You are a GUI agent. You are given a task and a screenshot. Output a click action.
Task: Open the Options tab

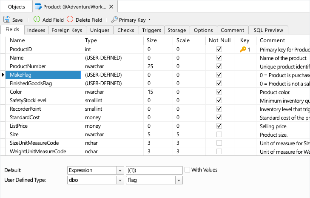[203, 30]
